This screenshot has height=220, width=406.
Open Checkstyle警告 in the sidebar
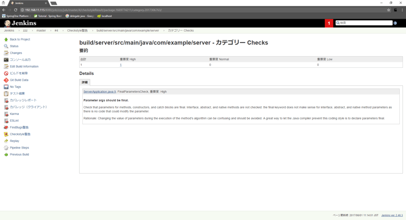pos(20,134)
